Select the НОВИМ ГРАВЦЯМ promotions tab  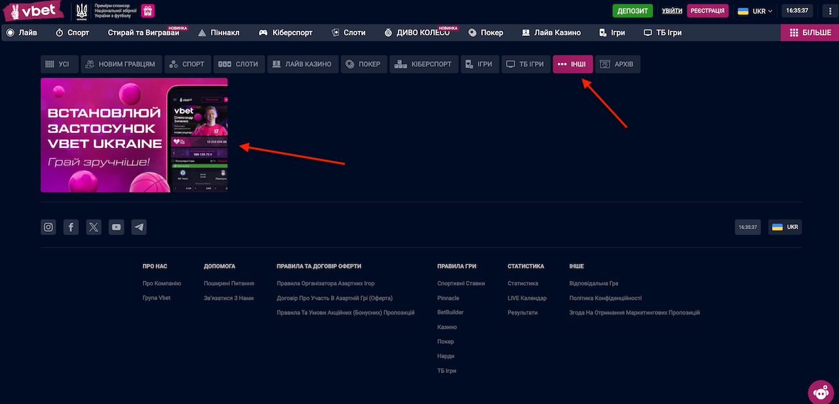pos(121,64)
